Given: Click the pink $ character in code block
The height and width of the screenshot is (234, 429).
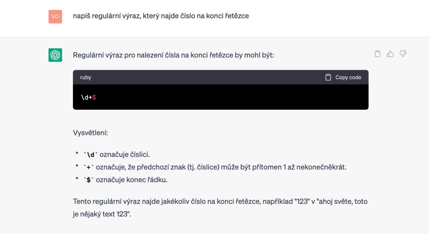Looking at the screenshot, I should [94, 97].
